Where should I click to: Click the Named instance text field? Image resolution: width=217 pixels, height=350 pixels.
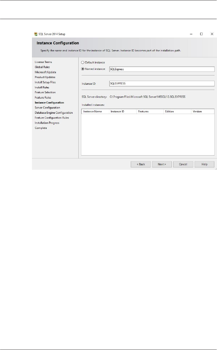pos(162,69)
